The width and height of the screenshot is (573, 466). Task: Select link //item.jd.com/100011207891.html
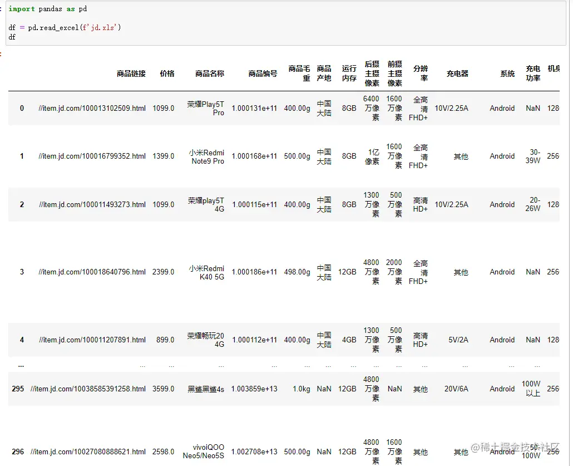(92, 340)
